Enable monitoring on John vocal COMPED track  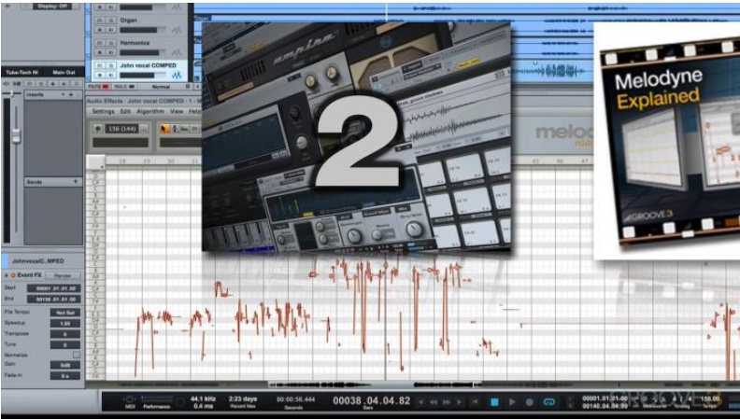[111, 75]
